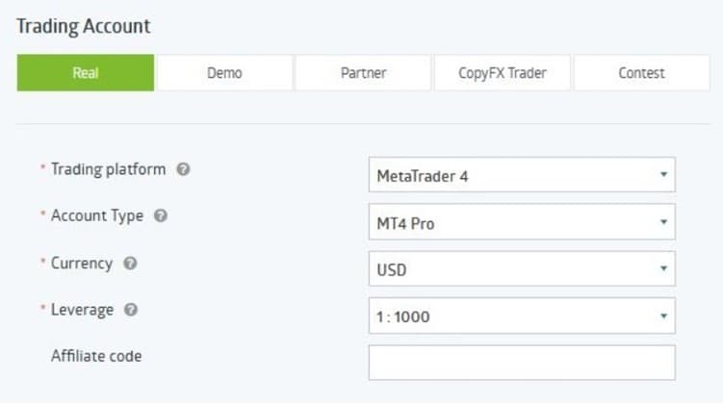Click the Affiliate code label
Screen dimensions: 723x405
(96, 356)
